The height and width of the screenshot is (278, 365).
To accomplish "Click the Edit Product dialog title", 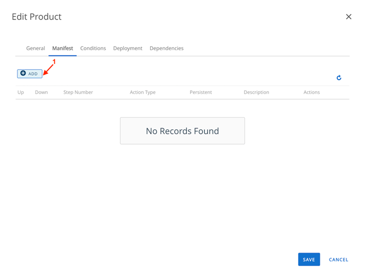I will 36,17.
